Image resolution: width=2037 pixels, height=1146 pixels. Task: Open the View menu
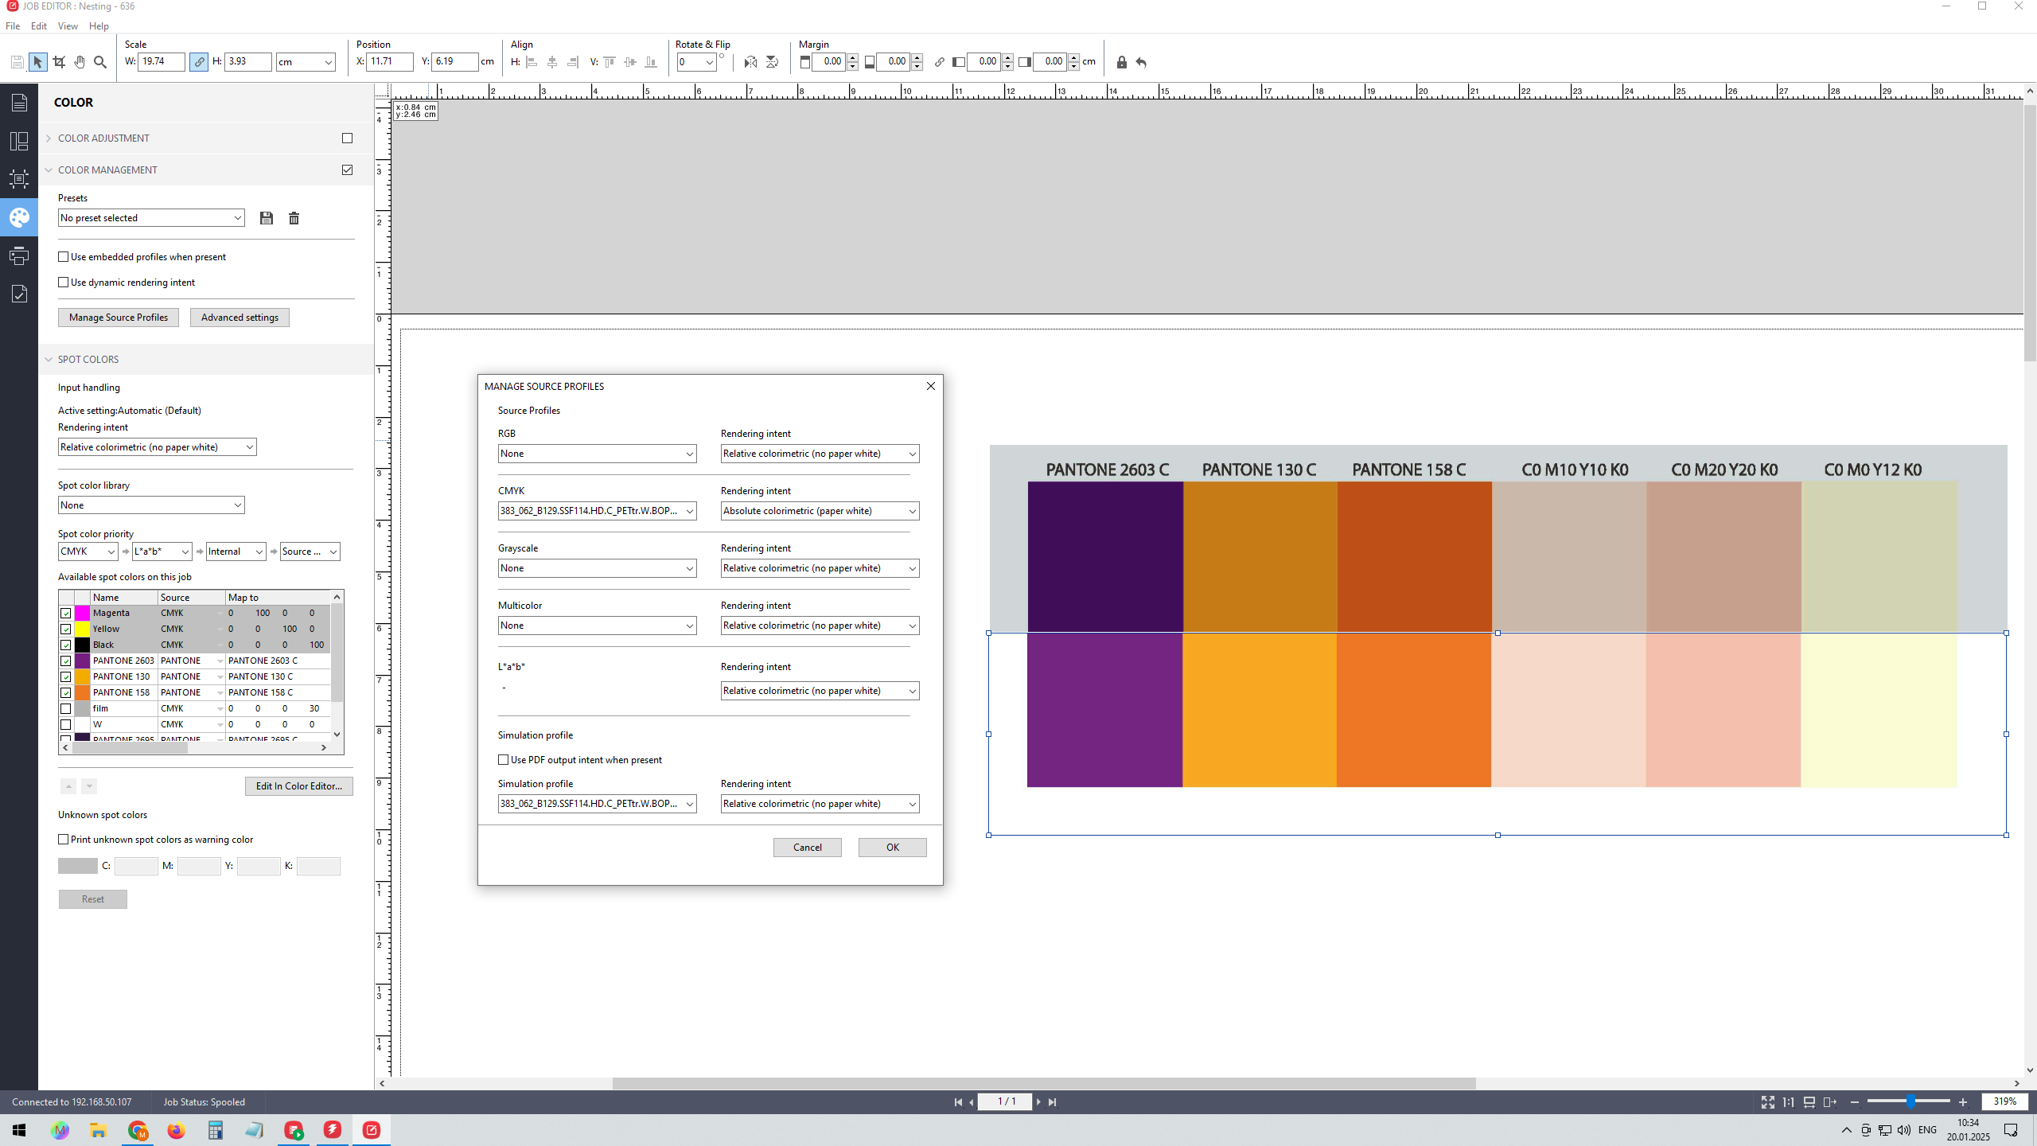coord(68,26)
